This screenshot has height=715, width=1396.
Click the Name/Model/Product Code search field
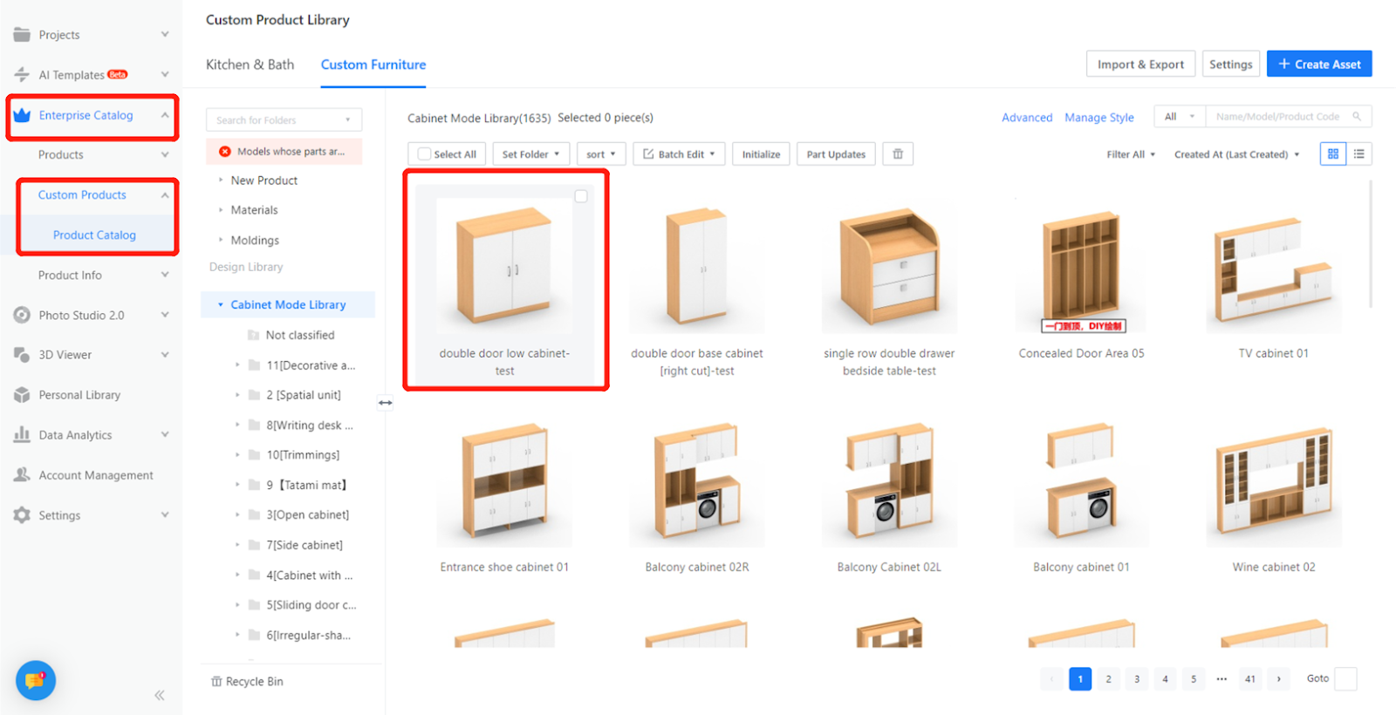[1288, 117]
